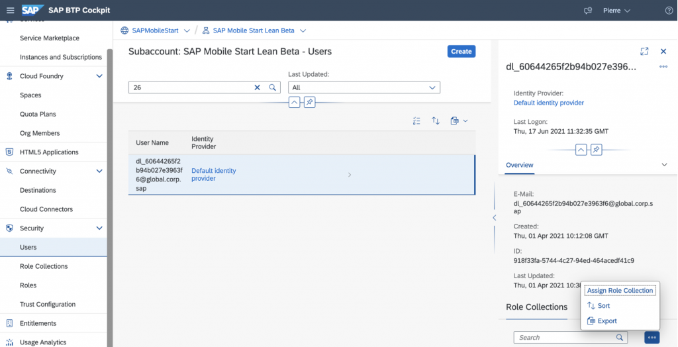Screen dimensions: 678x347
Task: Click Default identity provider link in table
Action: click(214, 175)
